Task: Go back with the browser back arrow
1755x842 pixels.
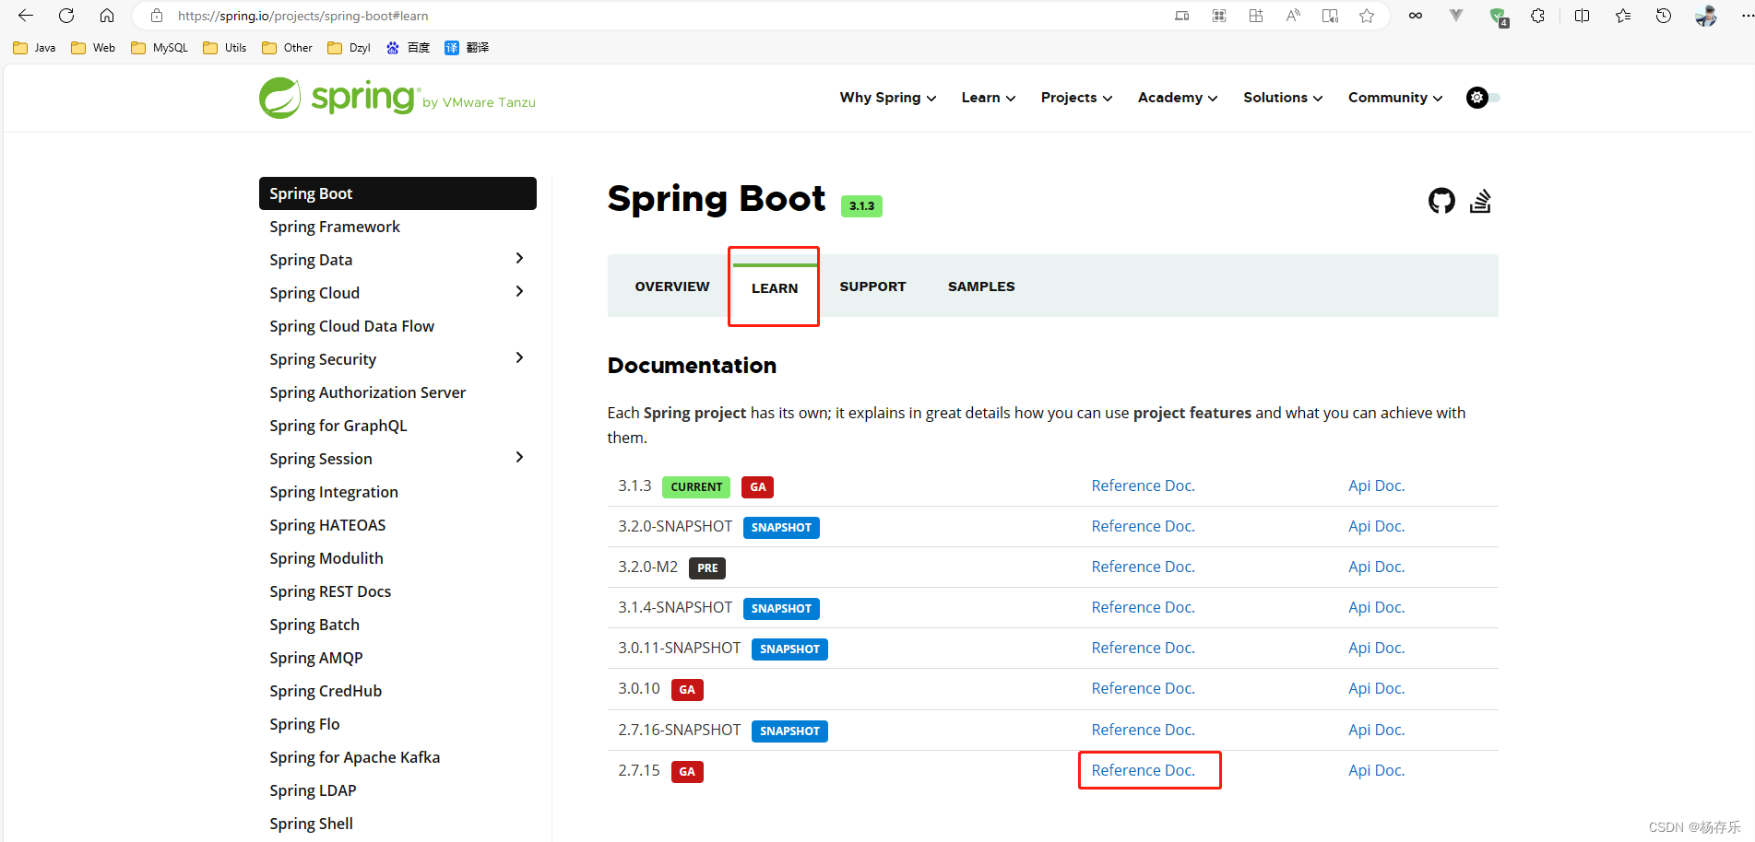Action: tap(26, 16)
